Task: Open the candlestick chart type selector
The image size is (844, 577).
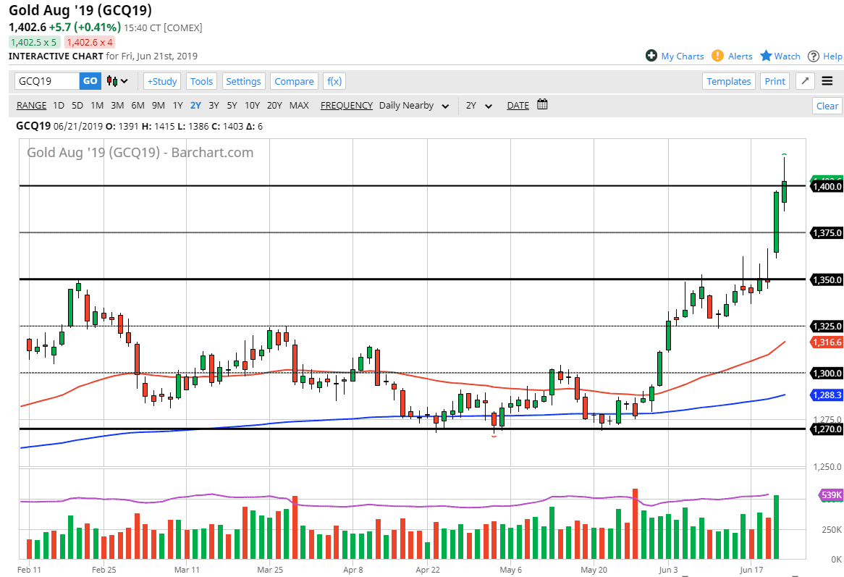Action: pos(117,81)
